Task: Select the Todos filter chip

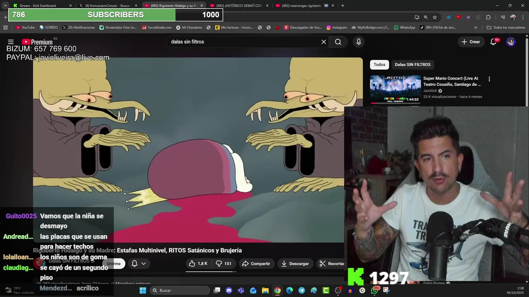Action: [379, 64]
